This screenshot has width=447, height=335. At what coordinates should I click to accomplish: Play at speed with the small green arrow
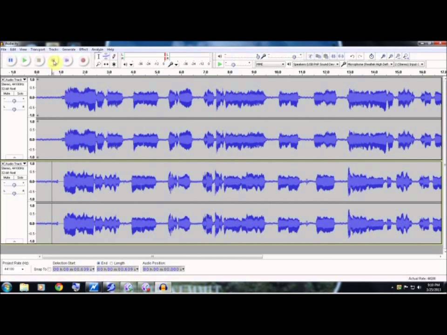tap(219, 64)
